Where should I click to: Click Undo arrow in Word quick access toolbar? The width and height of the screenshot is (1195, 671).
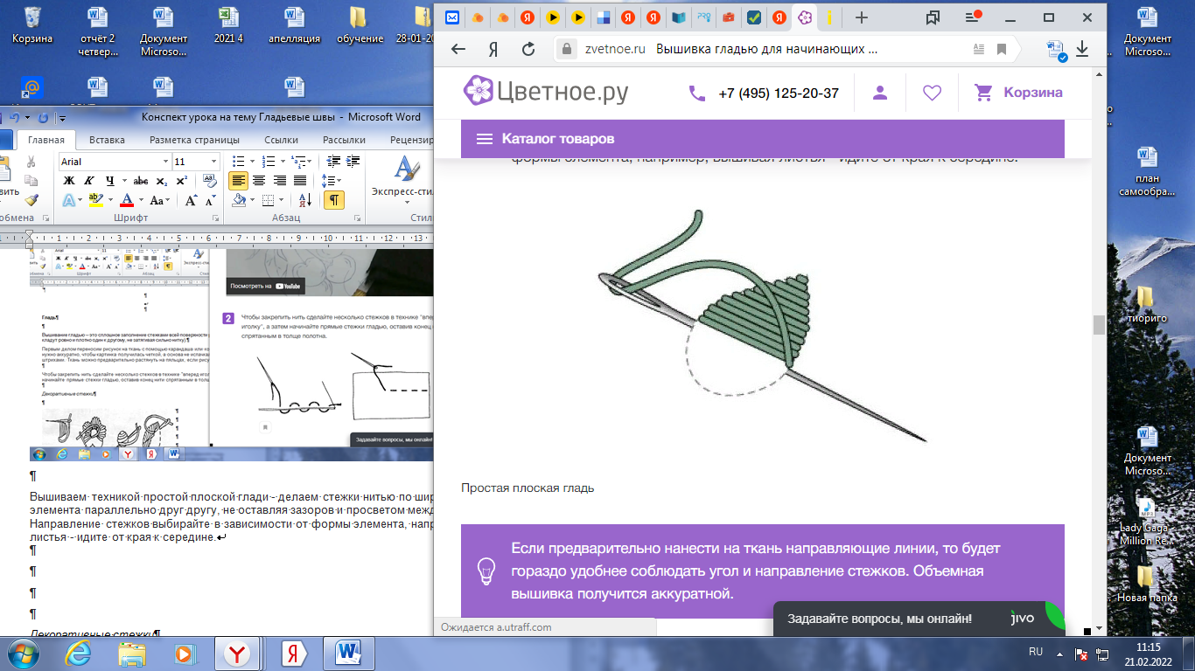pos(13,117)
